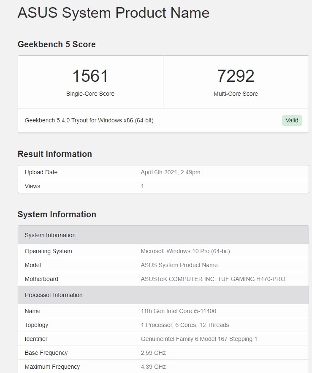The height and width of the screenshot is (373, 312).
Task: Select the base frequency value '2.59 GHz'
Action: [153, 353]
